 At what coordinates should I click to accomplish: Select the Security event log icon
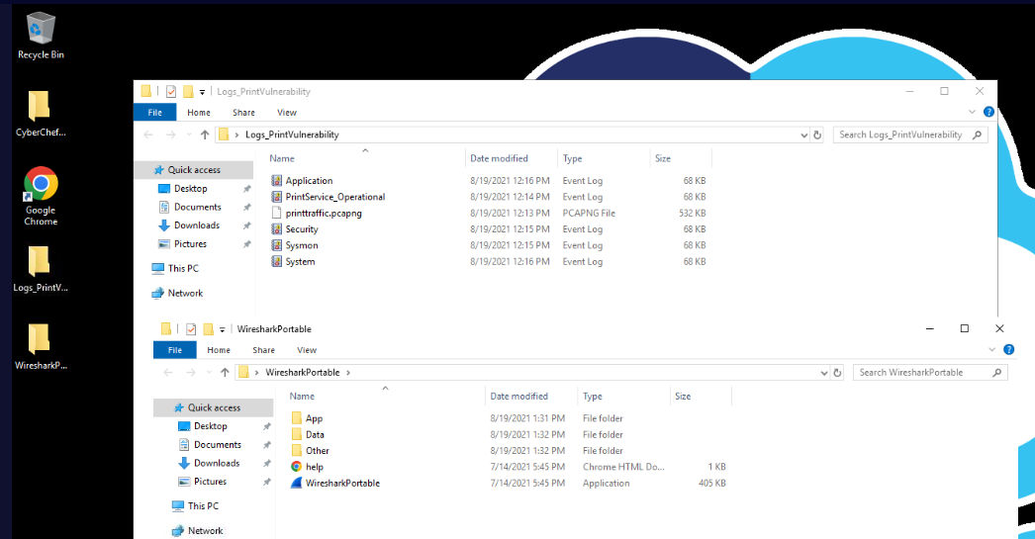coord(277,228)
